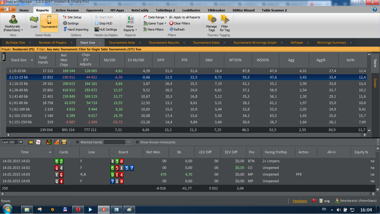Sort by the Stack Size column header
This screenshot has height=214, width=380.
21,60
